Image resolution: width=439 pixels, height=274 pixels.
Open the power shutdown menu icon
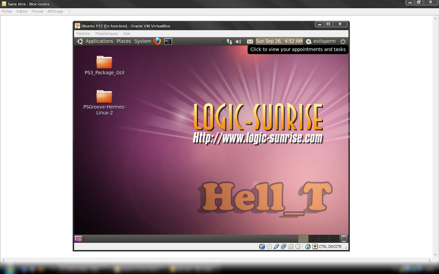tap(343, 41)
